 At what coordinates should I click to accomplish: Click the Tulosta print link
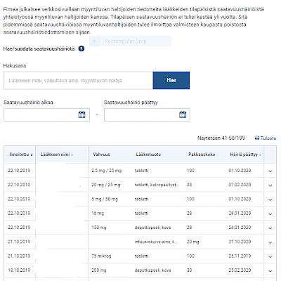point(266,138)
